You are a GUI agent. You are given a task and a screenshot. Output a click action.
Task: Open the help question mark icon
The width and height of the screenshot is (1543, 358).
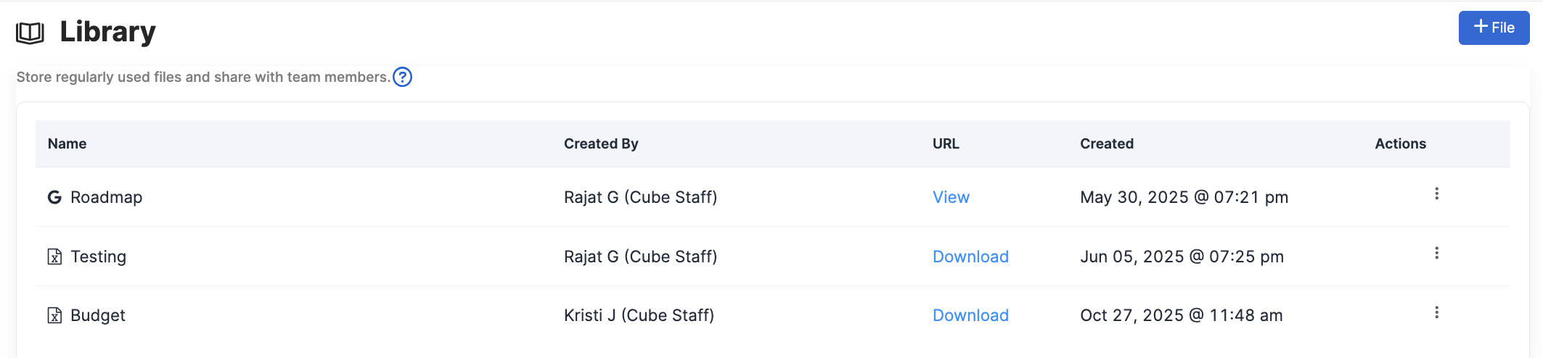(402, 77)
